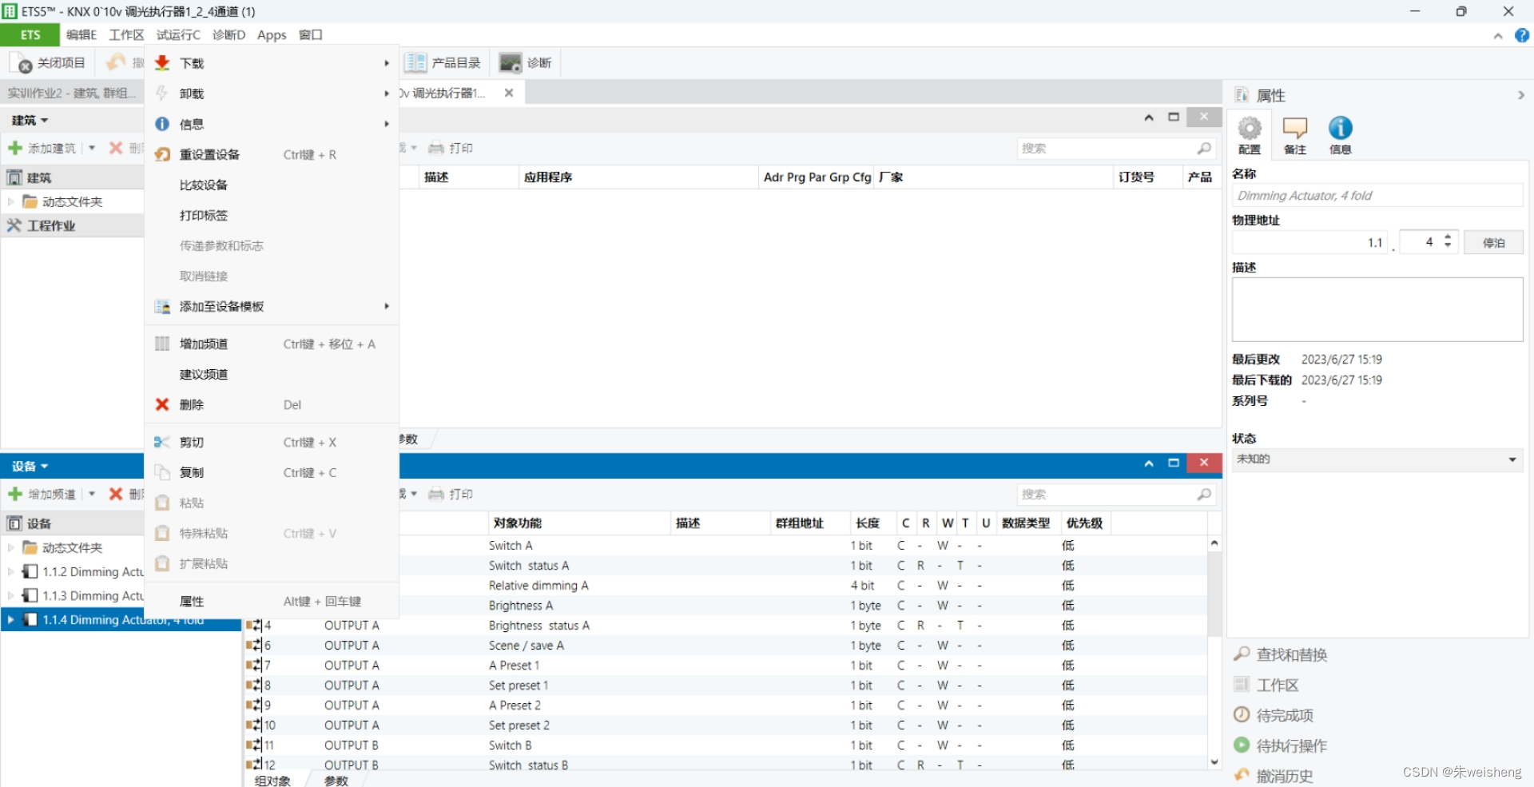Click the red 删除 cross icon in menu
1534x787 pixels.
pos(162,404)
